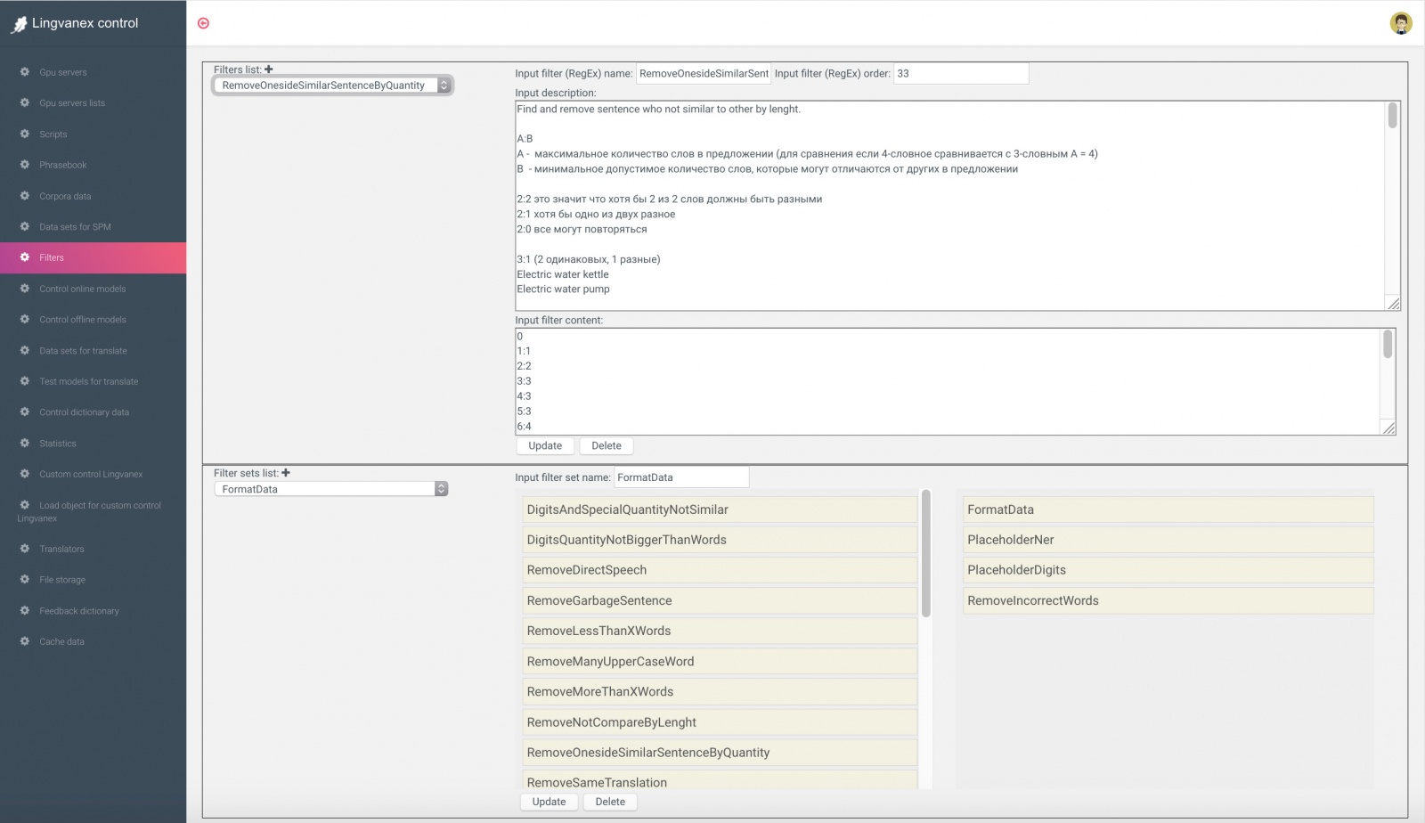Click the gear icon next to Gpu servers
1425x823 pixels.
click(25, 72)
